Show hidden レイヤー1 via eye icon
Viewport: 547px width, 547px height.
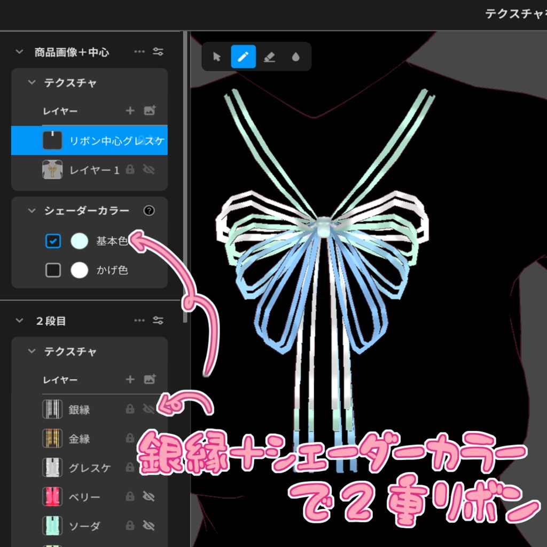tap(149, 169)
